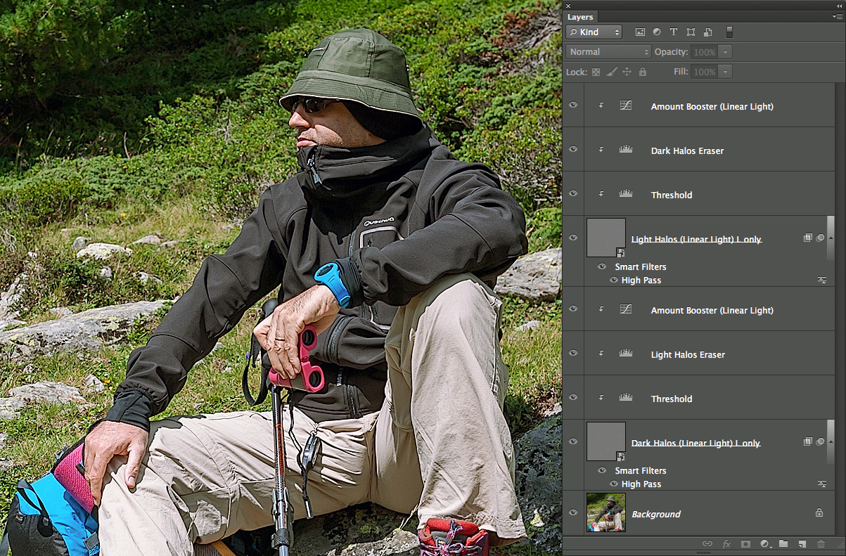Hide Smart Filters under Light Halos layer
The width and height of the screenshot is (846, 556).
pyautogui.click(x=602, y=267)
